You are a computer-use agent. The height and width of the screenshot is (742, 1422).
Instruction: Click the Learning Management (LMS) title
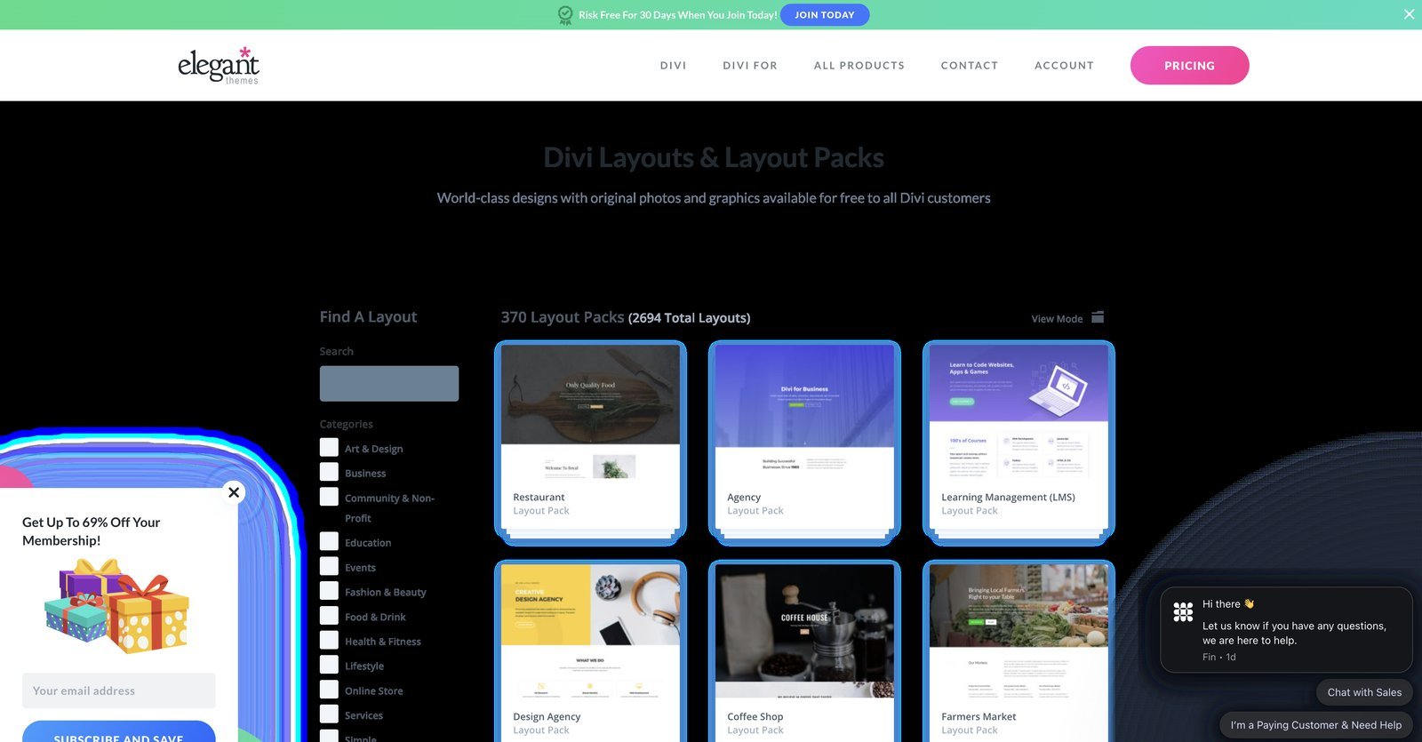(1008, 498)
